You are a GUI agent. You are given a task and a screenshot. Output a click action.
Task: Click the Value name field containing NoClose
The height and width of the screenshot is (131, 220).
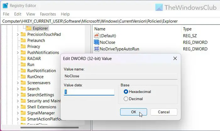121,76
